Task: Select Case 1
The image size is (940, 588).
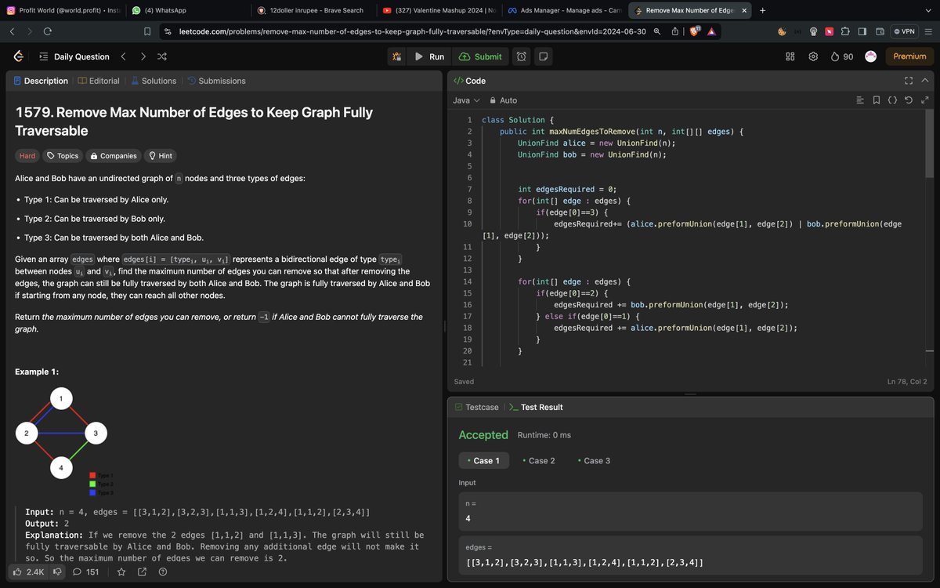Action: point(484,461)
